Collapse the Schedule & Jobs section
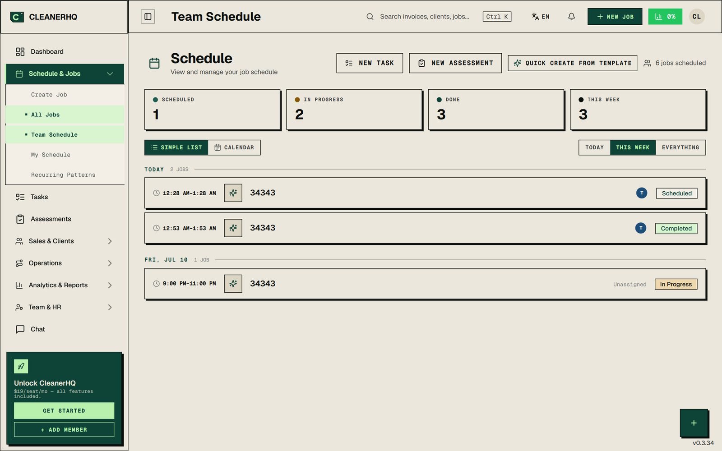This screenshot has width=722, height=451. [x=110, y=74]
